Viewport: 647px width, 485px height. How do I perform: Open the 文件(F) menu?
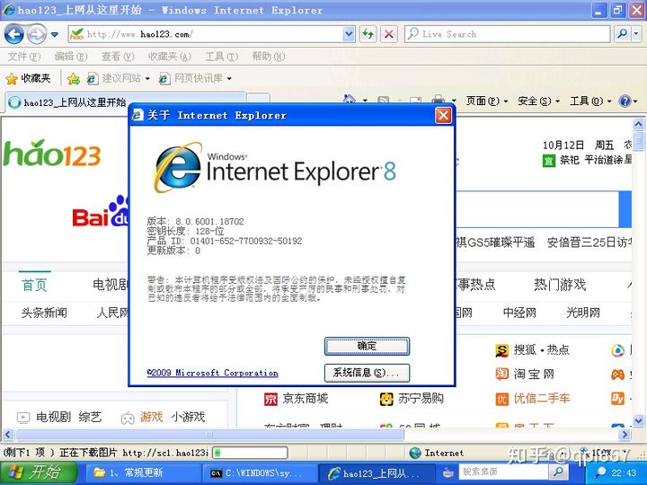pyautogui.click(x=24, y=57)
